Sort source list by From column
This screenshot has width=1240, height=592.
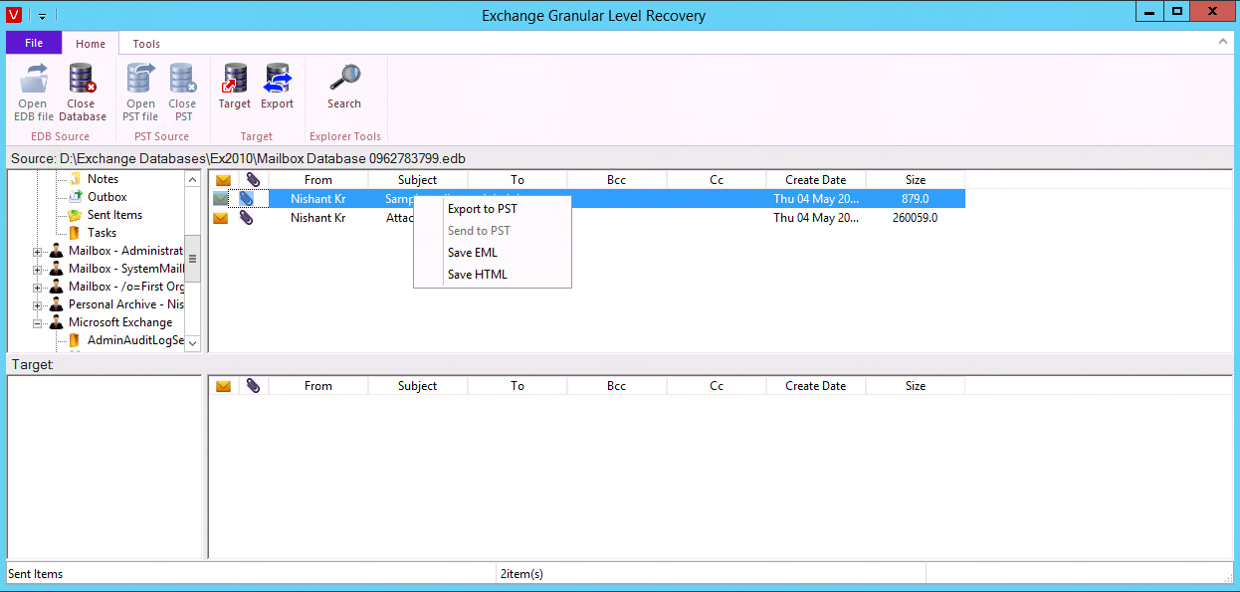[318, 180]
